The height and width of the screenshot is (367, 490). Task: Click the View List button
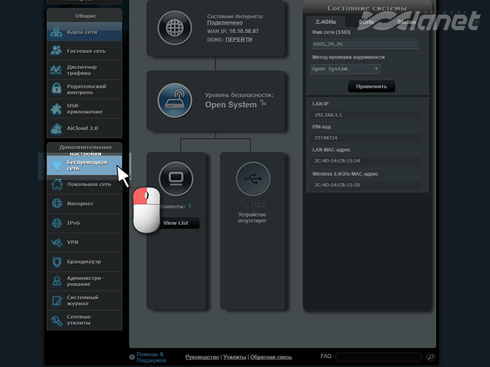(176, 223)
